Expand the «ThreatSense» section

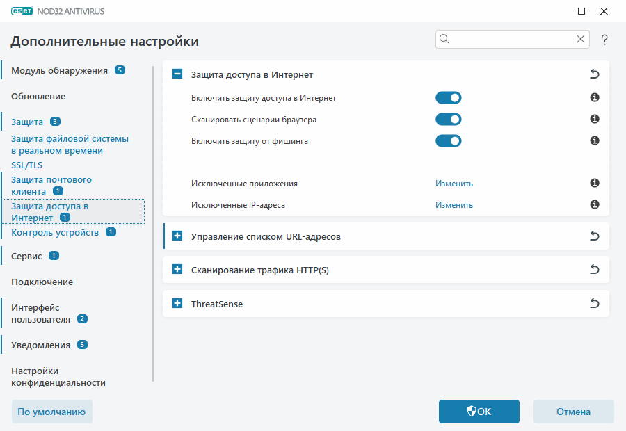tap(177, 304)
